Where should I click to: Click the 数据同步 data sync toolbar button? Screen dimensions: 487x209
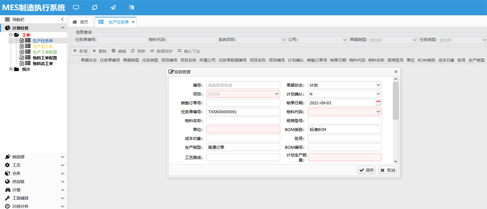tap(161, 51)
